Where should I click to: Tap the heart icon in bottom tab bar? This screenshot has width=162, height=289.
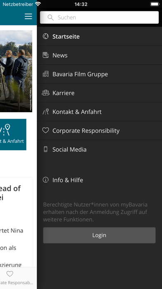pos(10,274)
